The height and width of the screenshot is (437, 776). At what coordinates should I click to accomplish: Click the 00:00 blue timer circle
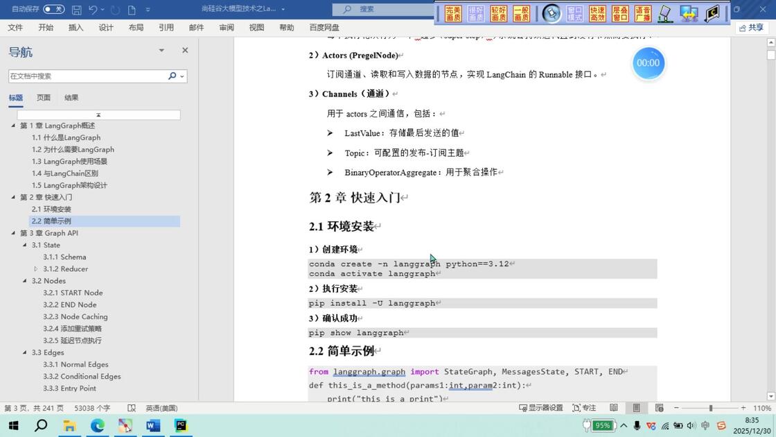[649, 63]
